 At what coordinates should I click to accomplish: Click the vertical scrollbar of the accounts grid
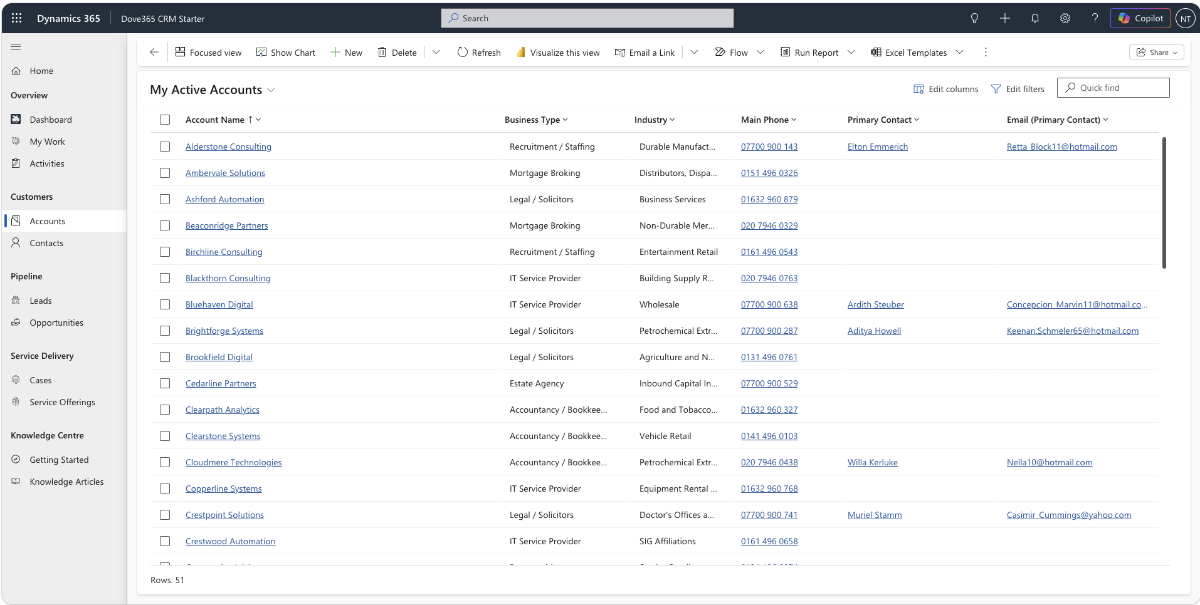[x=1164, y=203]
